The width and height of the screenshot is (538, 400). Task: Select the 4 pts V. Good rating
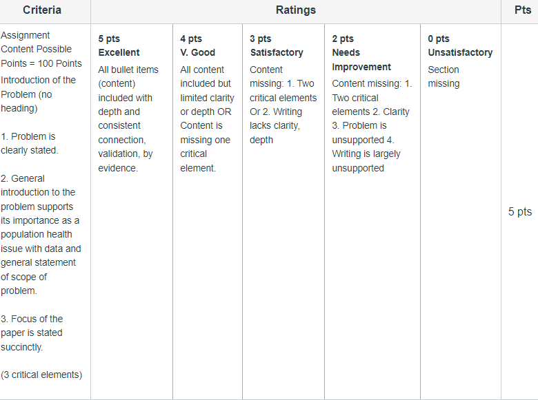pyautogui.click(x=208, y=211)
